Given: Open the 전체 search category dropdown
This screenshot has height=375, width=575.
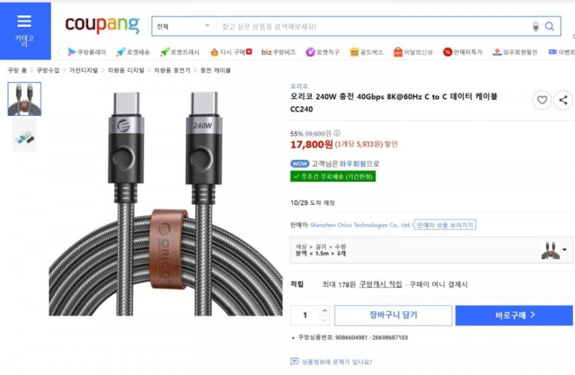Looking at the screenshot, I should (183, 27).
